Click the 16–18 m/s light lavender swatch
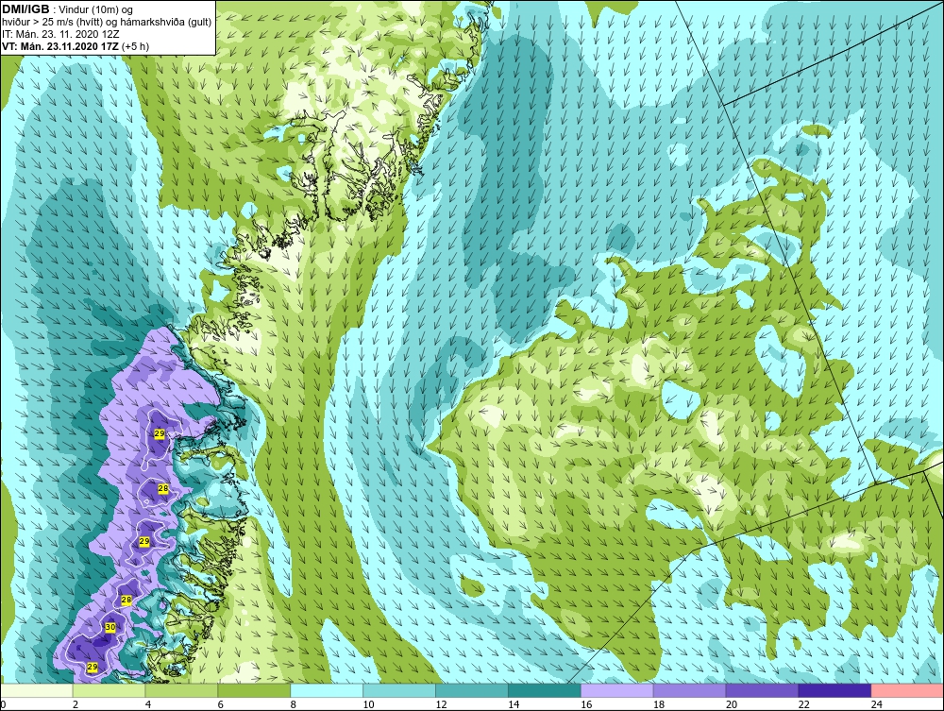The height and width of the screenshot is (711, 944). coord(616,690)
